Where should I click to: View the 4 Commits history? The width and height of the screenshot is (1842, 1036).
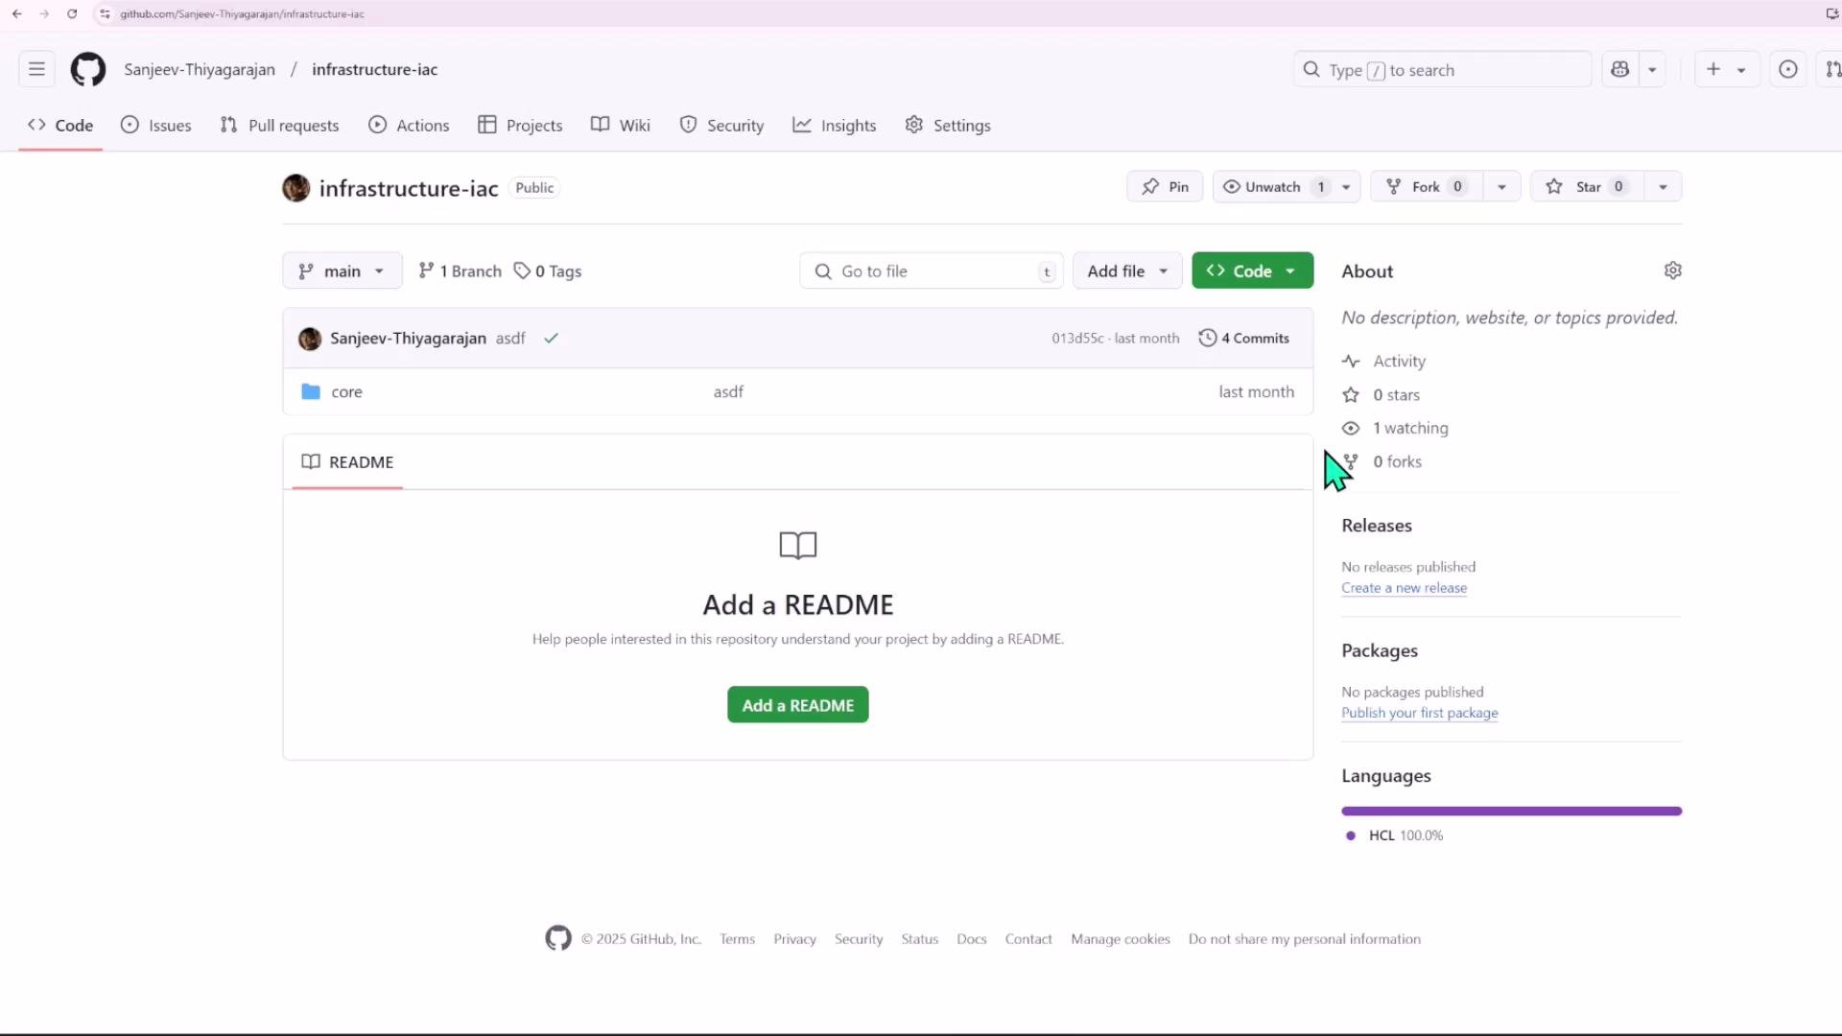(x=1244, y=339)
